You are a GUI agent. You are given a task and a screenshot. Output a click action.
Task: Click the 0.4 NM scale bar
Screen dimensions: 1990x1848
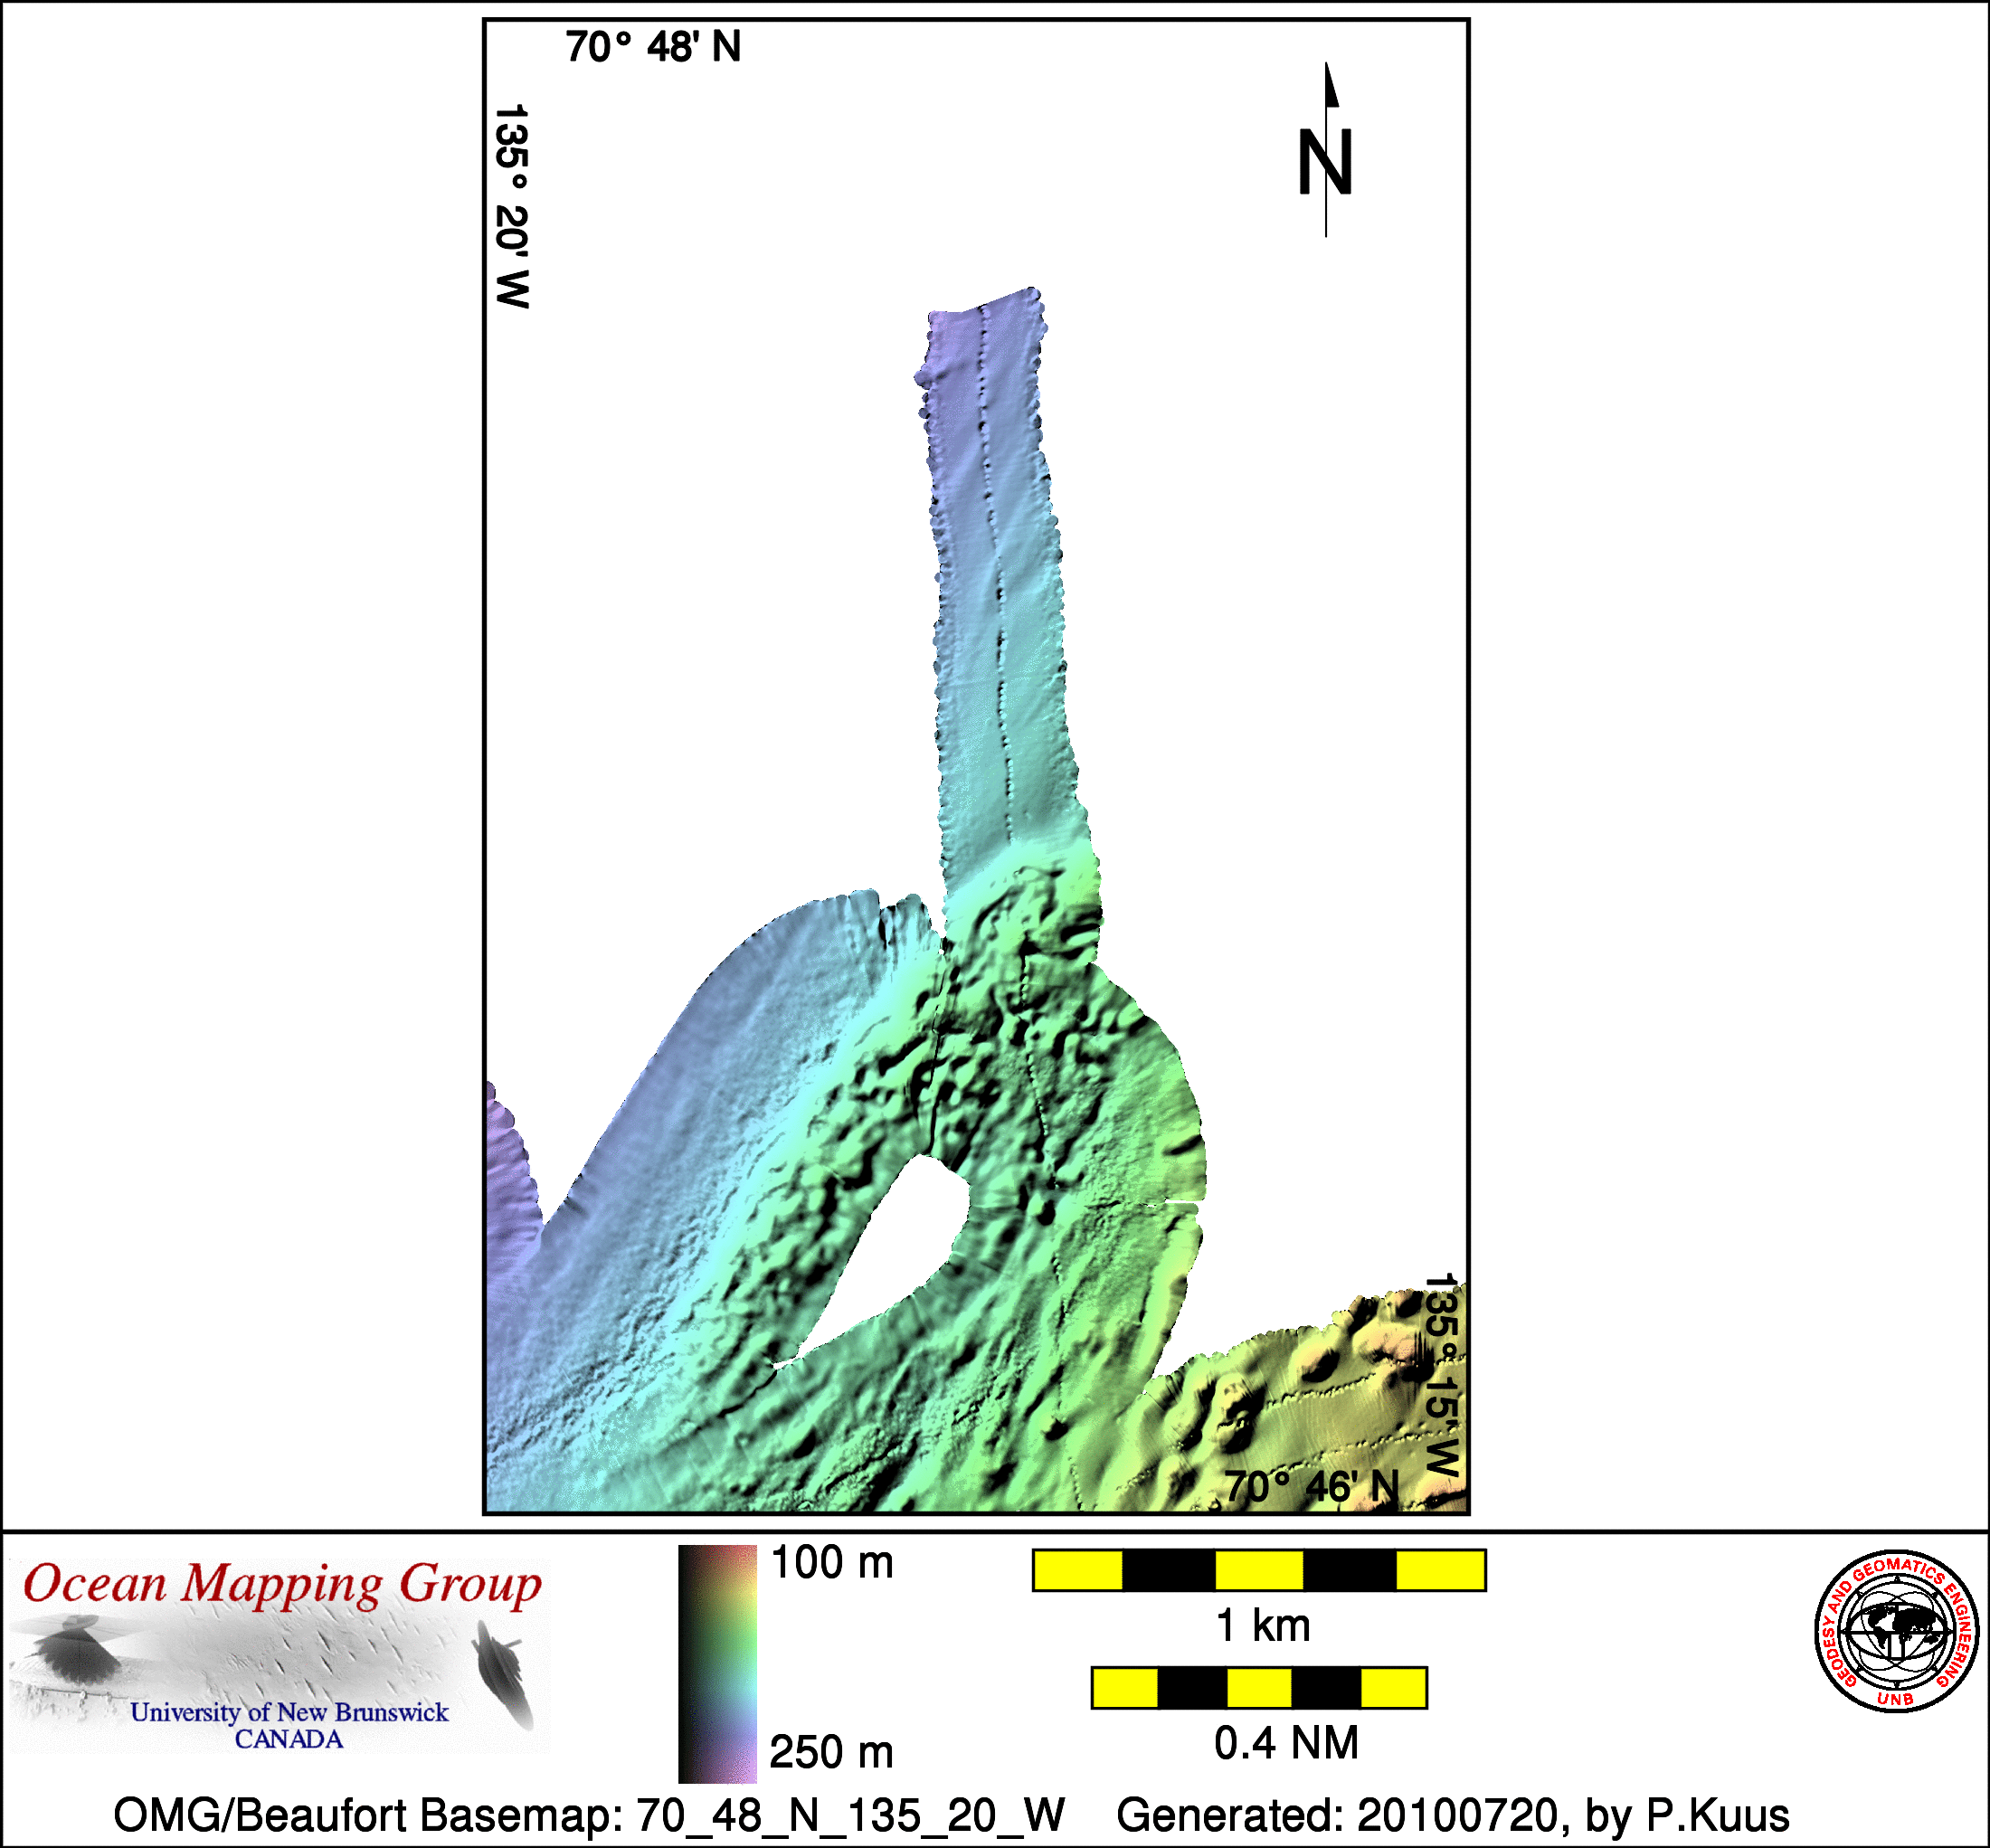click(x=1258, y=1687)
